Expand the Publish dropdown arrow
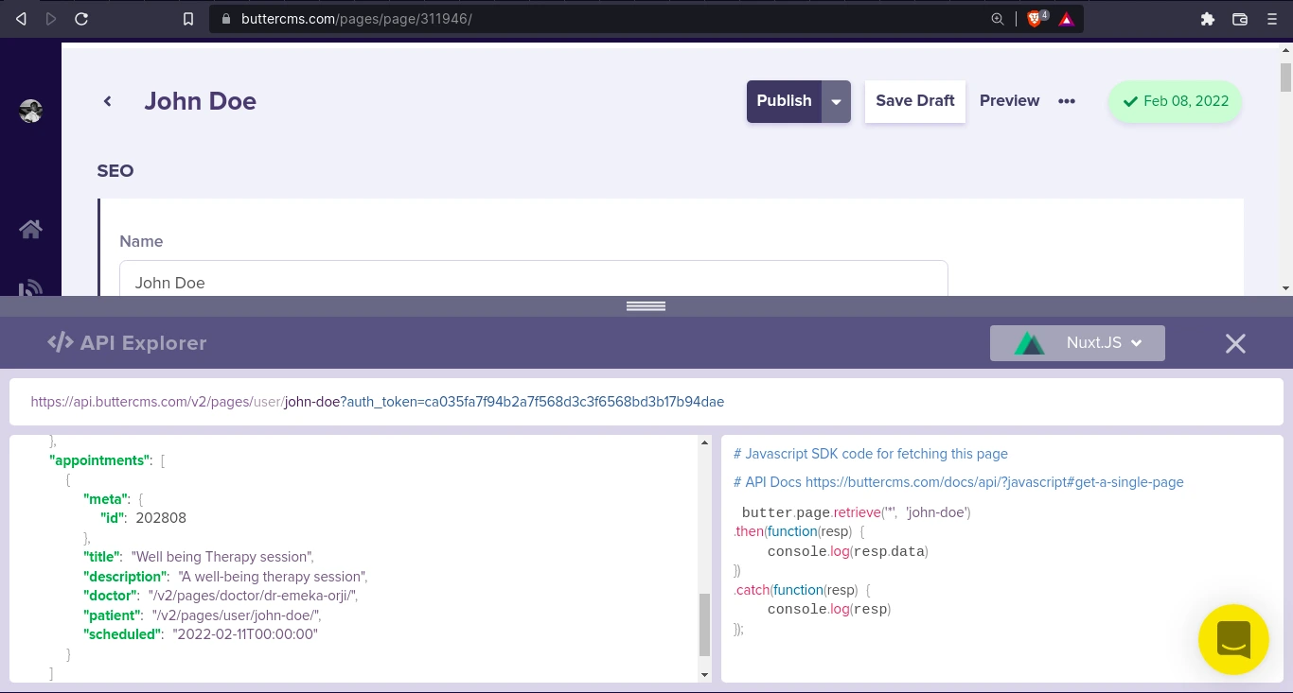Screen dimensions: 1293x693 point(836,101)
